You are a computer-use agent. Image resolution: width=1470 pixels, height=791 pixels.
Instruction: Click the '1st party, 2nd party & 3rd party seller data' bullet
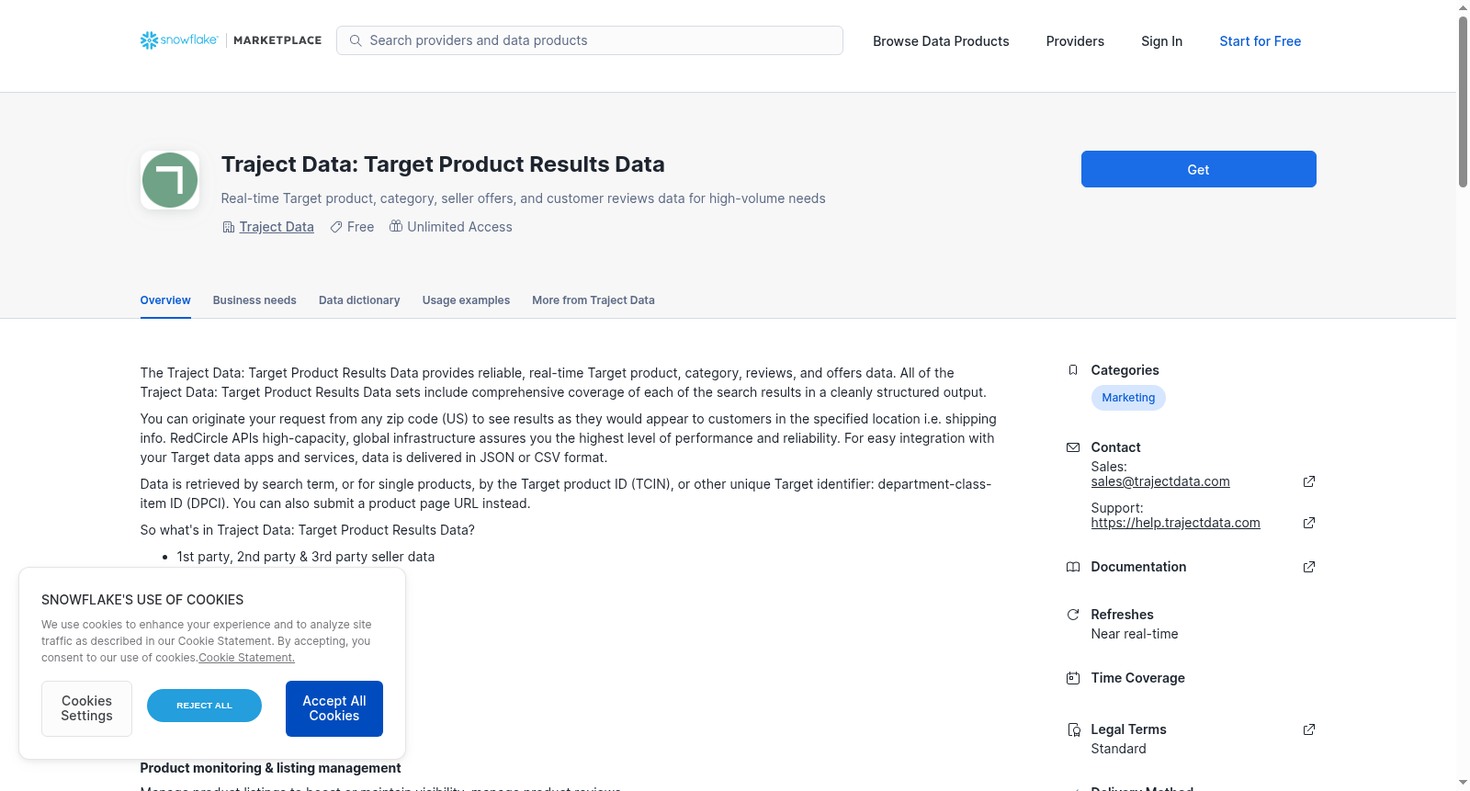[306, 557]
